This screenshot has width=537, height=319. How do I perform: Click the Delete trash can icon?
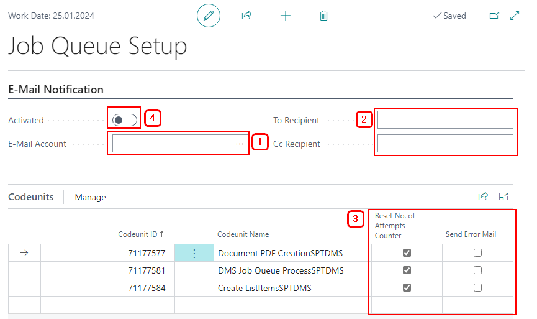323,16
